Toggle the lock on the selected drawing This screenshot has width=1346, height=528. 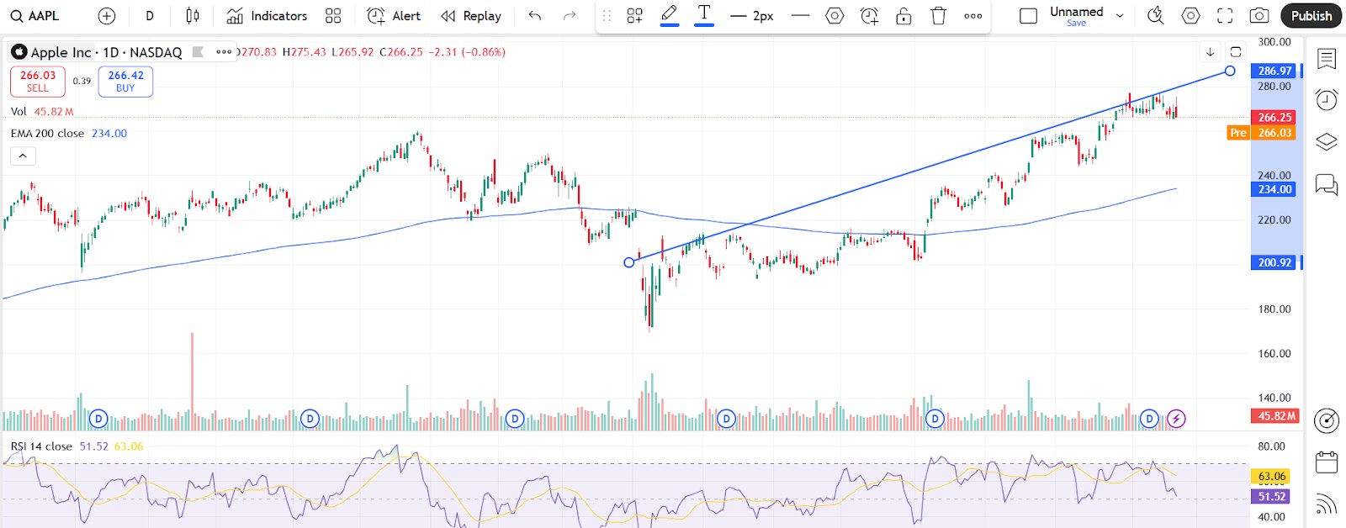(x=904, y=16)
